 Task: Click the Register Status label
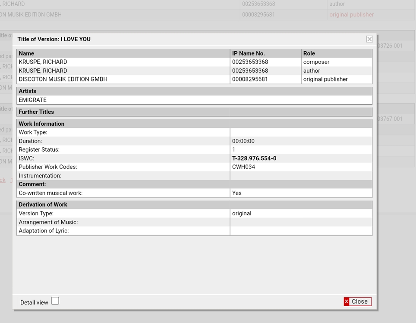[39, 149]
